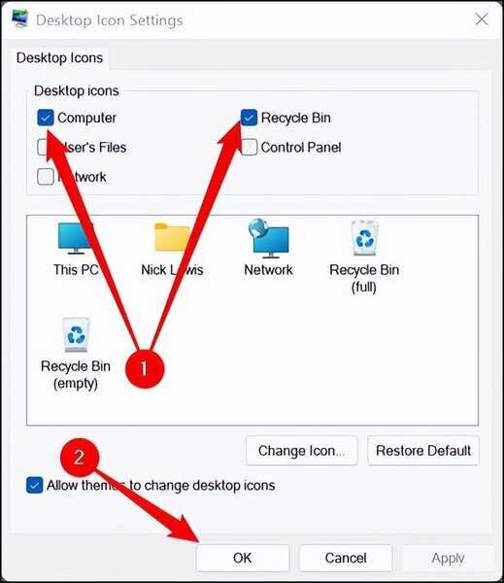Close the Desktop Icon Settings dialog
The image size is (504, 583).
coord(482,18)
